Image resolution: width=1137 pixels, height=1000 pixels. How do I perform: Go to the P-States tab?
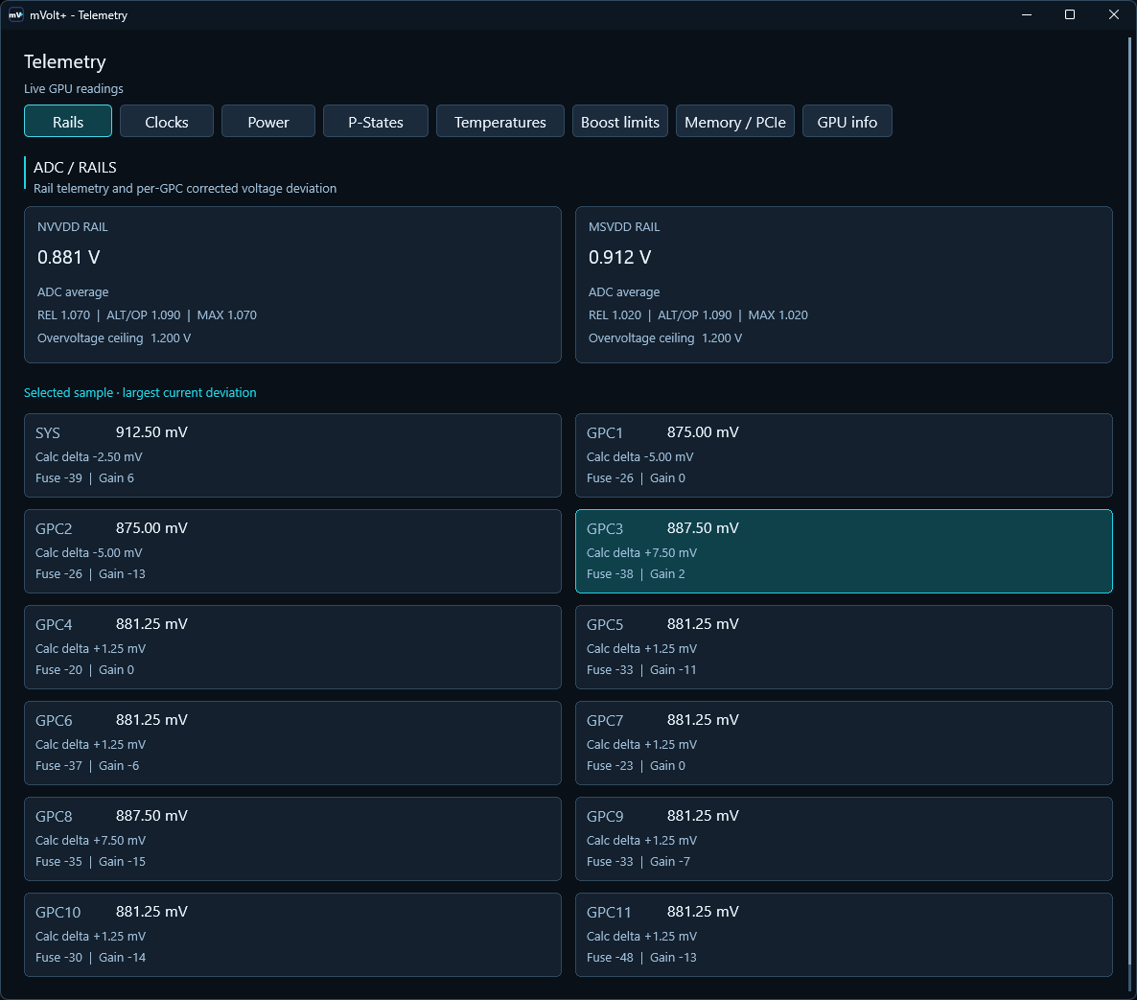[376, 121]
